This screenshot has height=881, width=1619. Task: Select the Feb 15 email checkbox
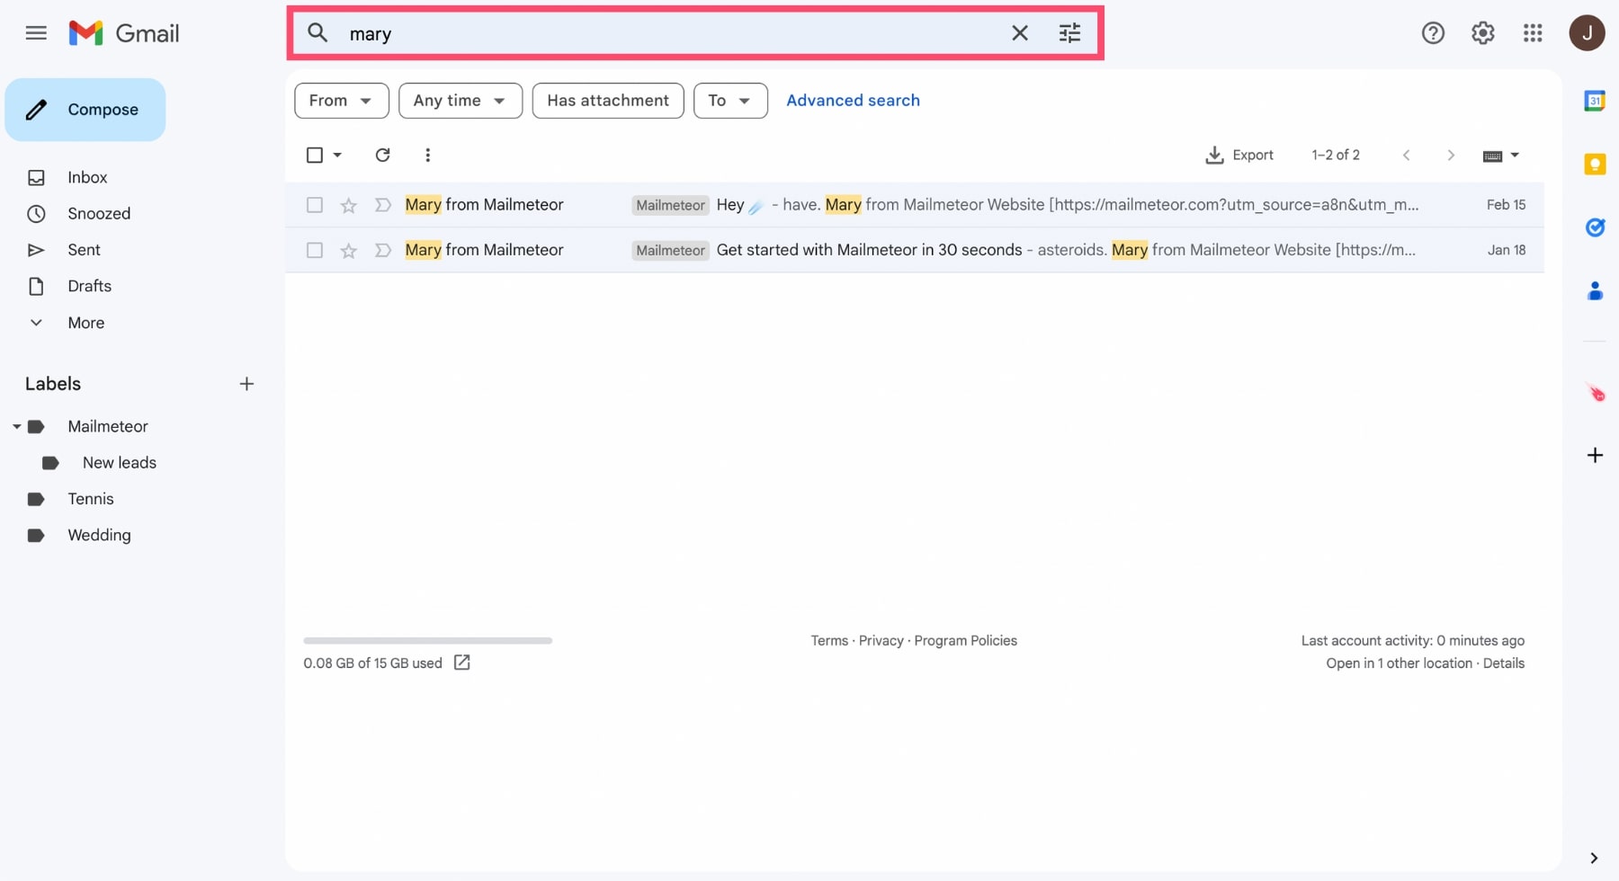(x=315, y=205)
